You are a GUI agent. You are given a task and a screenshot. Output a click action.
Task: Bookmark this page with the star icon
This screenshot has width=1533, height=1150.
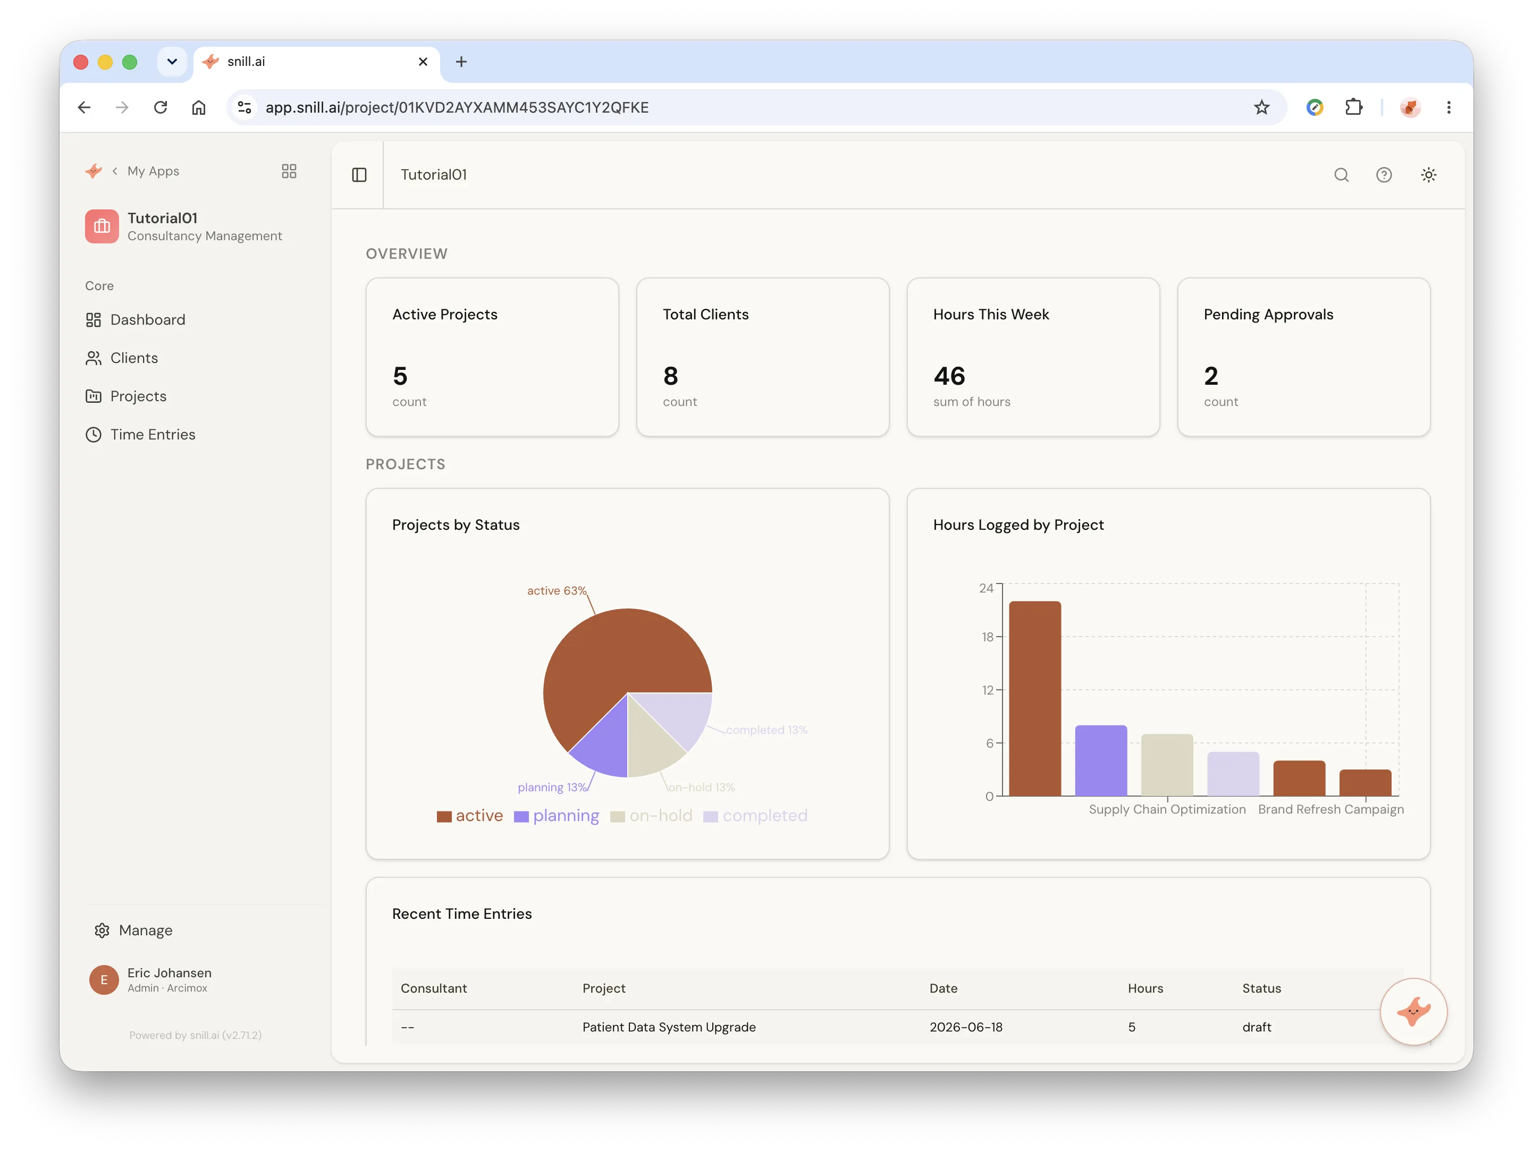pos(1261,107)
